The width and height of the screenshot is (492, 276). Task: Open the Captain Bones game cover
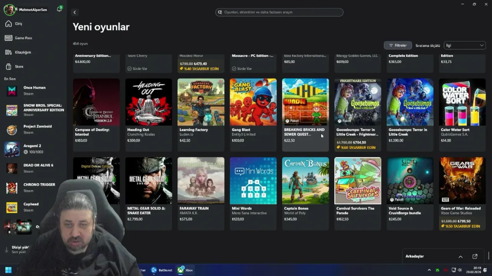click(x=305, y=181)
